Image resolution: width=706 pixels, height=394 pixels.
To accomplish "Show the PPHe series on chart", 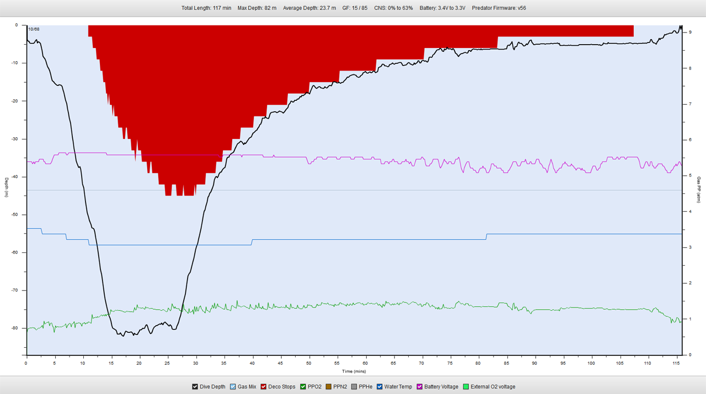I will pos(354,387).
